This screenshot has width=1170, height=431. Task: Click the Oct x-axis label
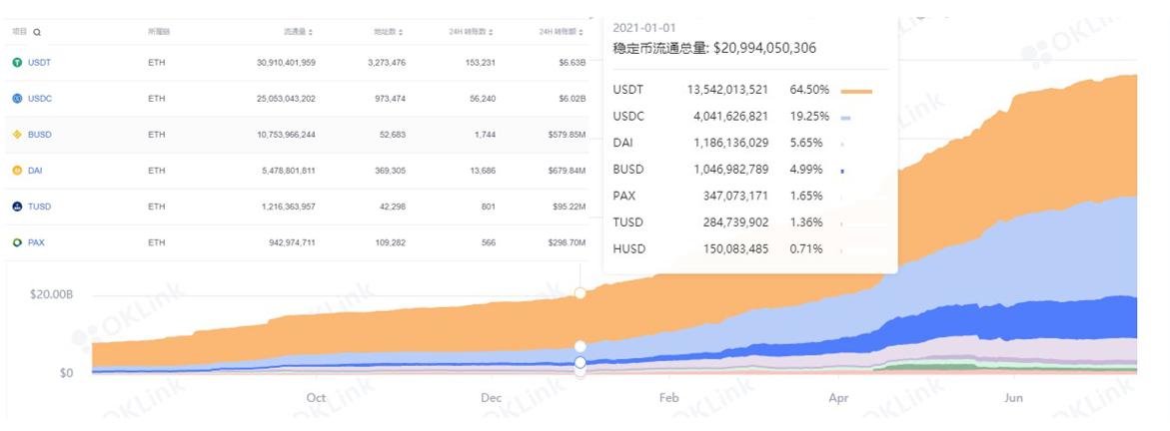click(317, 397)
